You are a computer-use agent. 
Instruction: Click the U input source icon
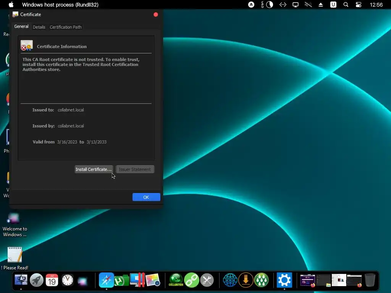333,5
